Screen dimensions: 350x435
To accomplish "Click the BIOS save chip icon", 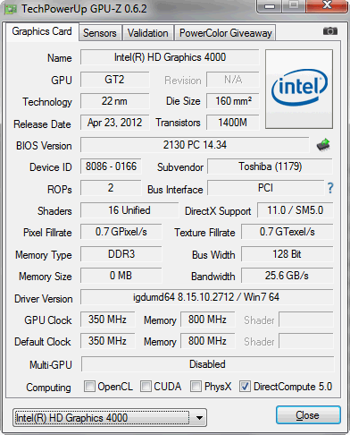I will click(323, 145).
